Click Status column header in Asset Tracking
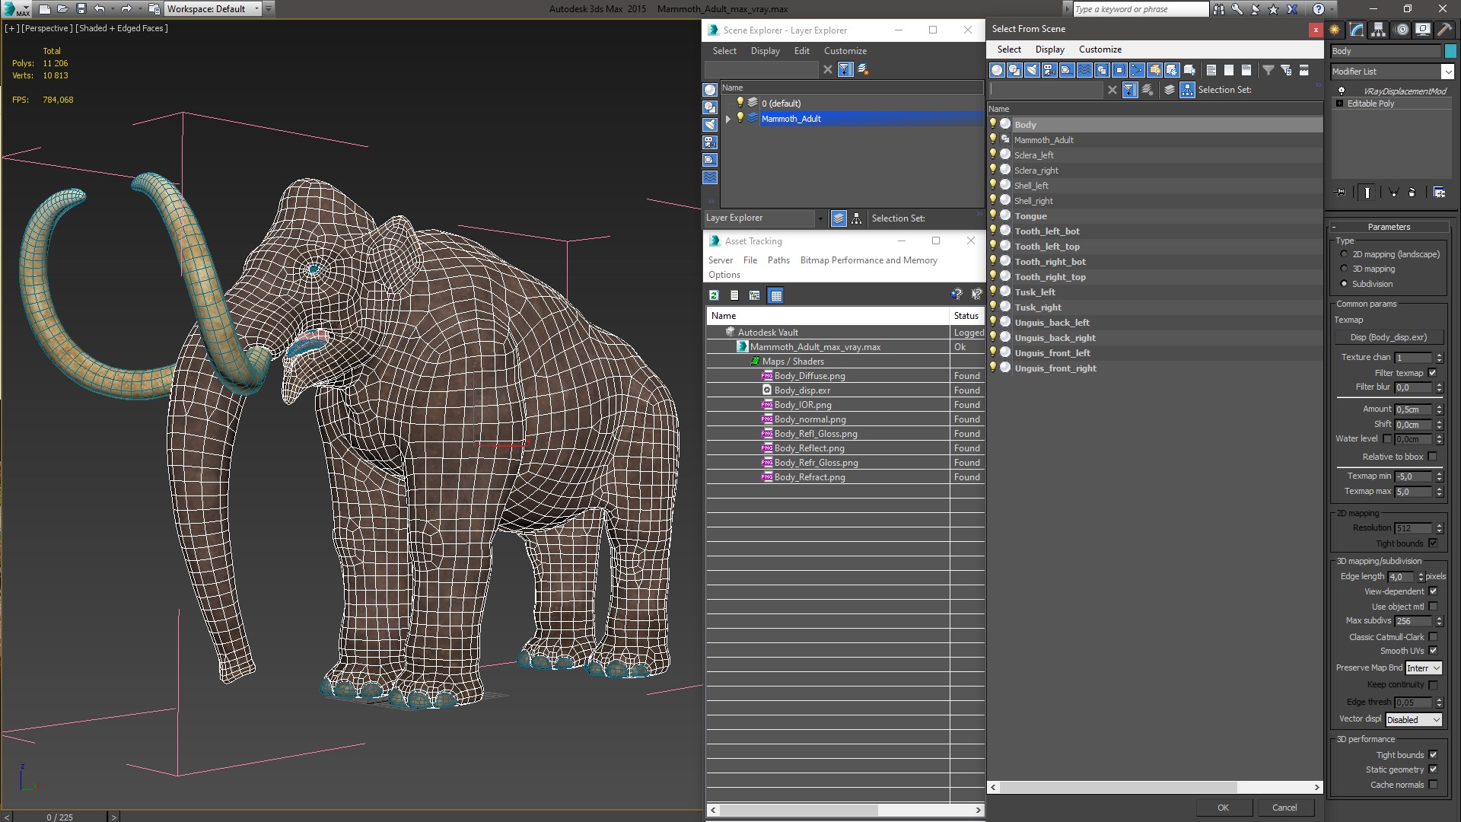The image size is (1461, 822). pos(966,316)
